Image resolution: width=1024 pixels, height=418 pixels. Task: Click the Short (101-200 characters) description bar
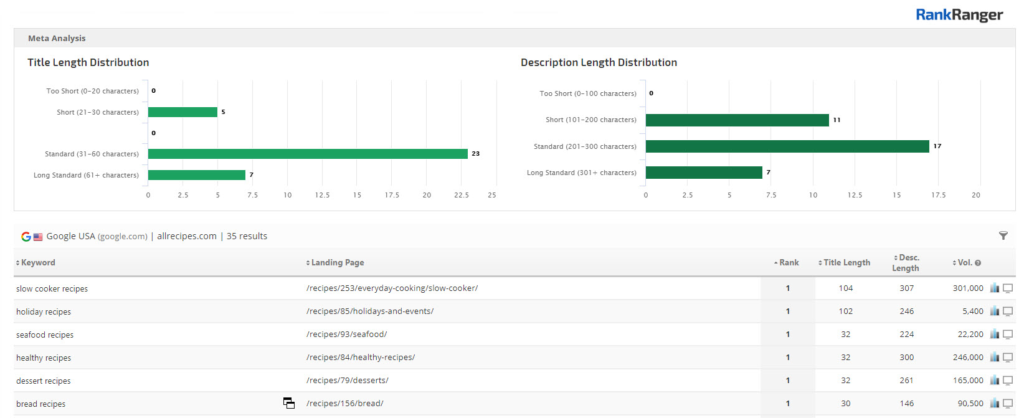coord(737,120)
